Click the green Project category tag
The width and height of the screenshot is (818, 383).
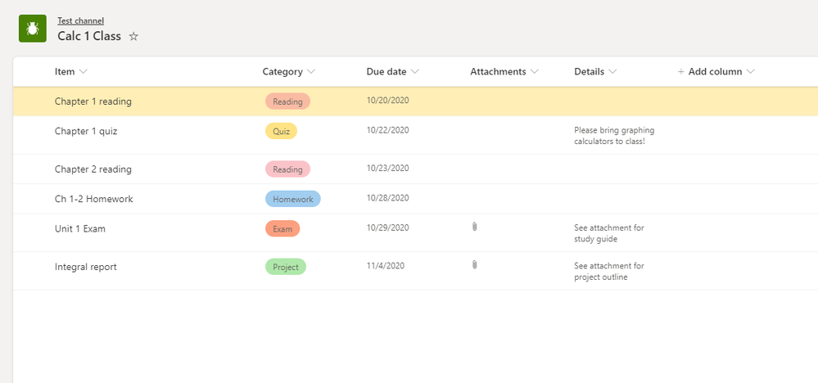[285, 267]
